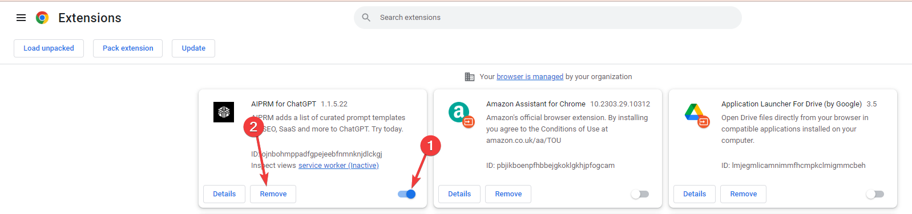Click Pack extension button
Viewport: 912px width, 214px height.
tap(128, 48)
